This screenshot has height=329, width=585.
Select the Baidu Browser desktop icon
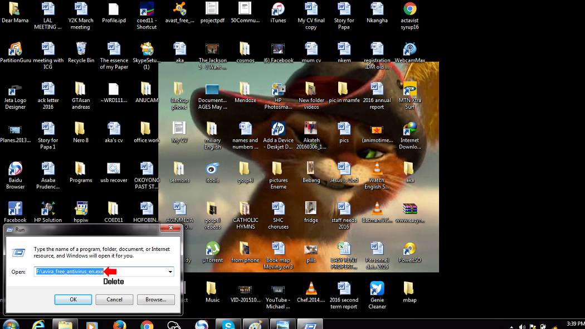(15, 176)
